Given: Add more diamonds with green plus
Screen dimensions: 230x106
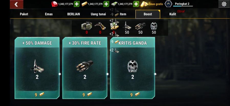Looking at the screenshot, I should point(76,4).
